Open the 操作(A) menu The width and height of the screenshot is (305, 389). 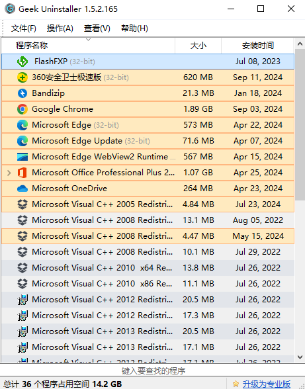click(x=60, y=28)
